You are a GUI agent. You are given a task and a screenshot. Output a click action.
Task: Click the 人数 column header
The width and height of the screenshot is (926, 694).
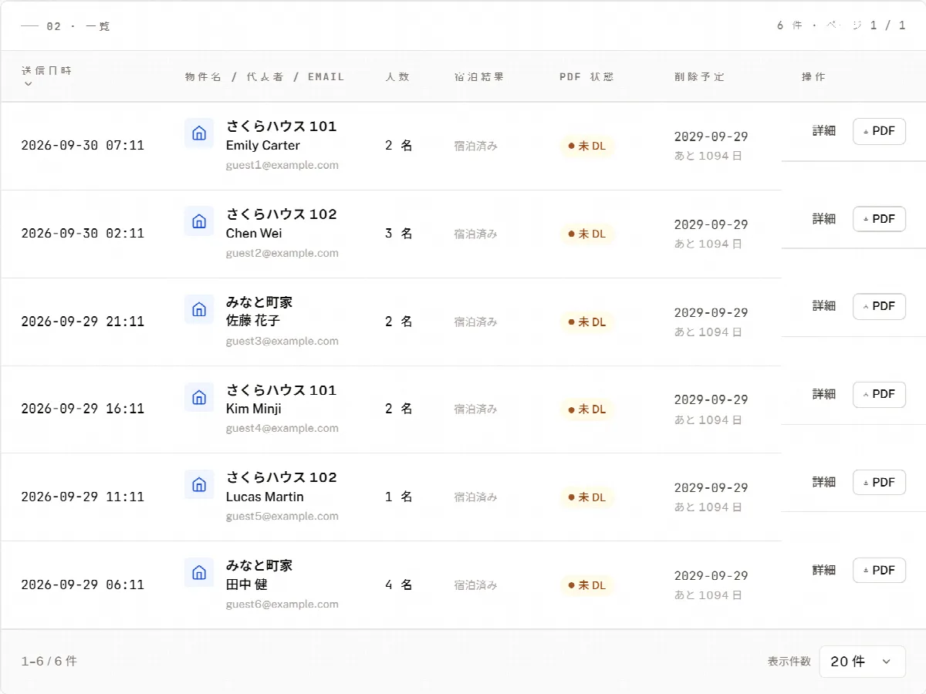pos(397,77)
